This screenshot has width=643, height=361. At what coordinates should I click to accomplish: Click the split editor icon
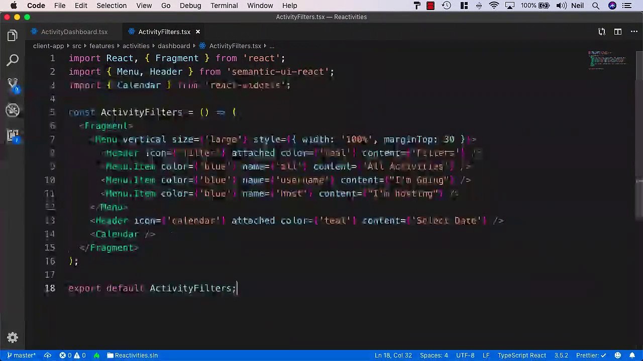618,32
